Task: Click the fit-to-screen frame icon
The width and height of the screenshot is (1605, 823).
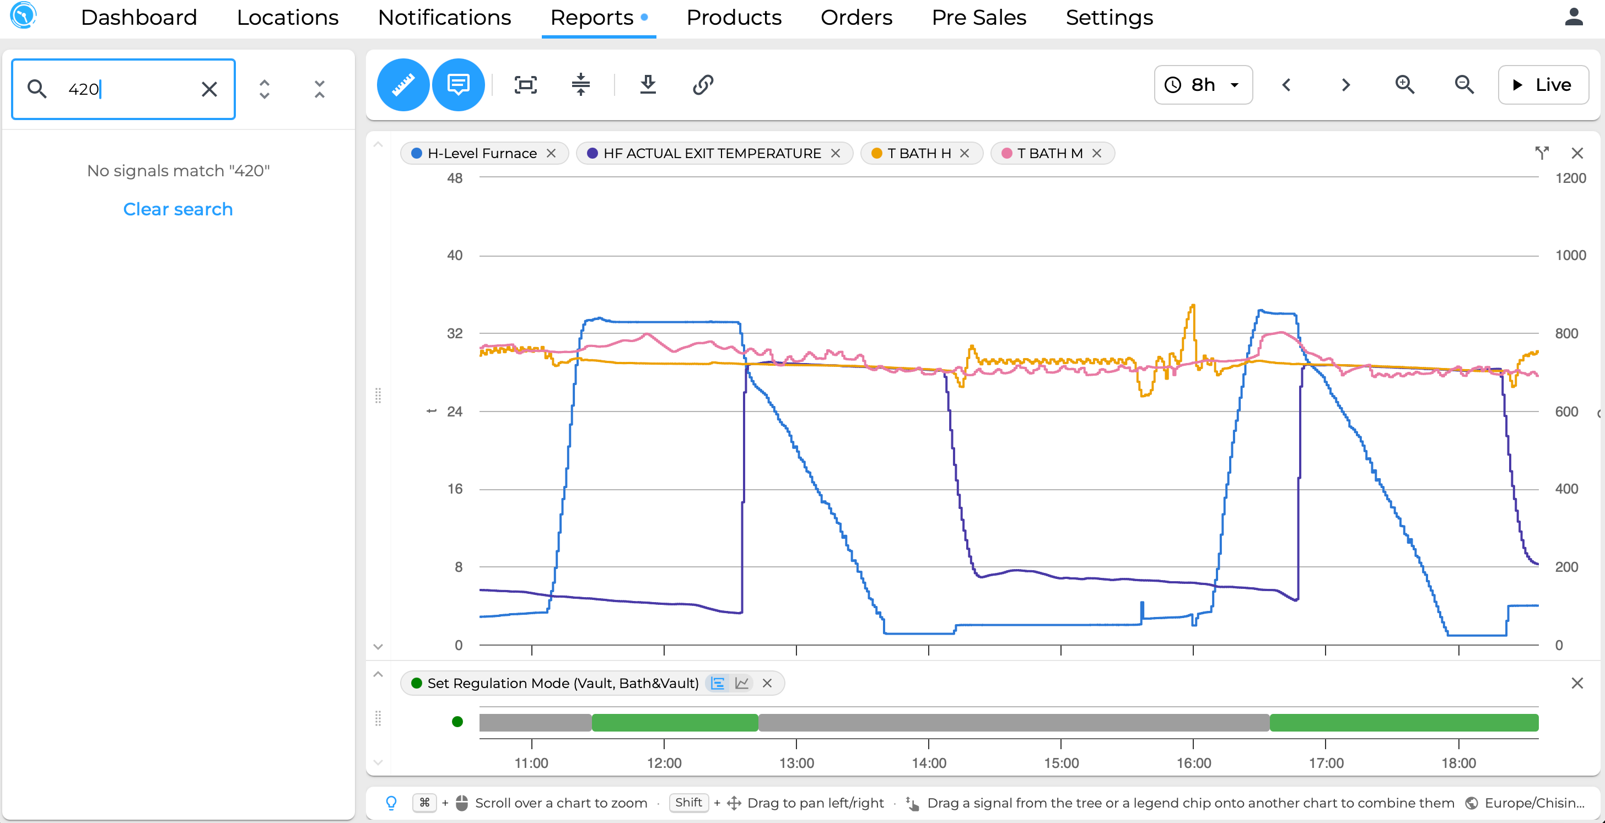Action: click(x=525, y=85)
